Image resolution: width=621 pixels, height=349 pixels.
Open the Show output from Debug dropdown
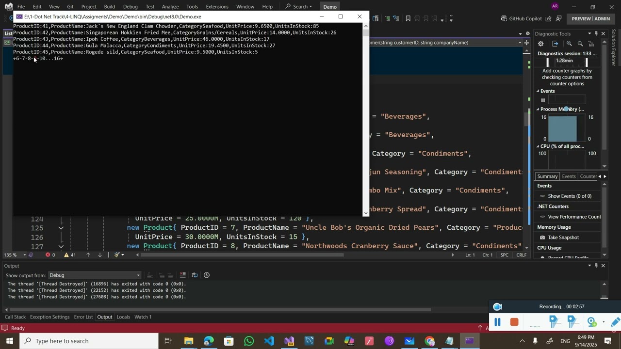[x=95, y=275]
